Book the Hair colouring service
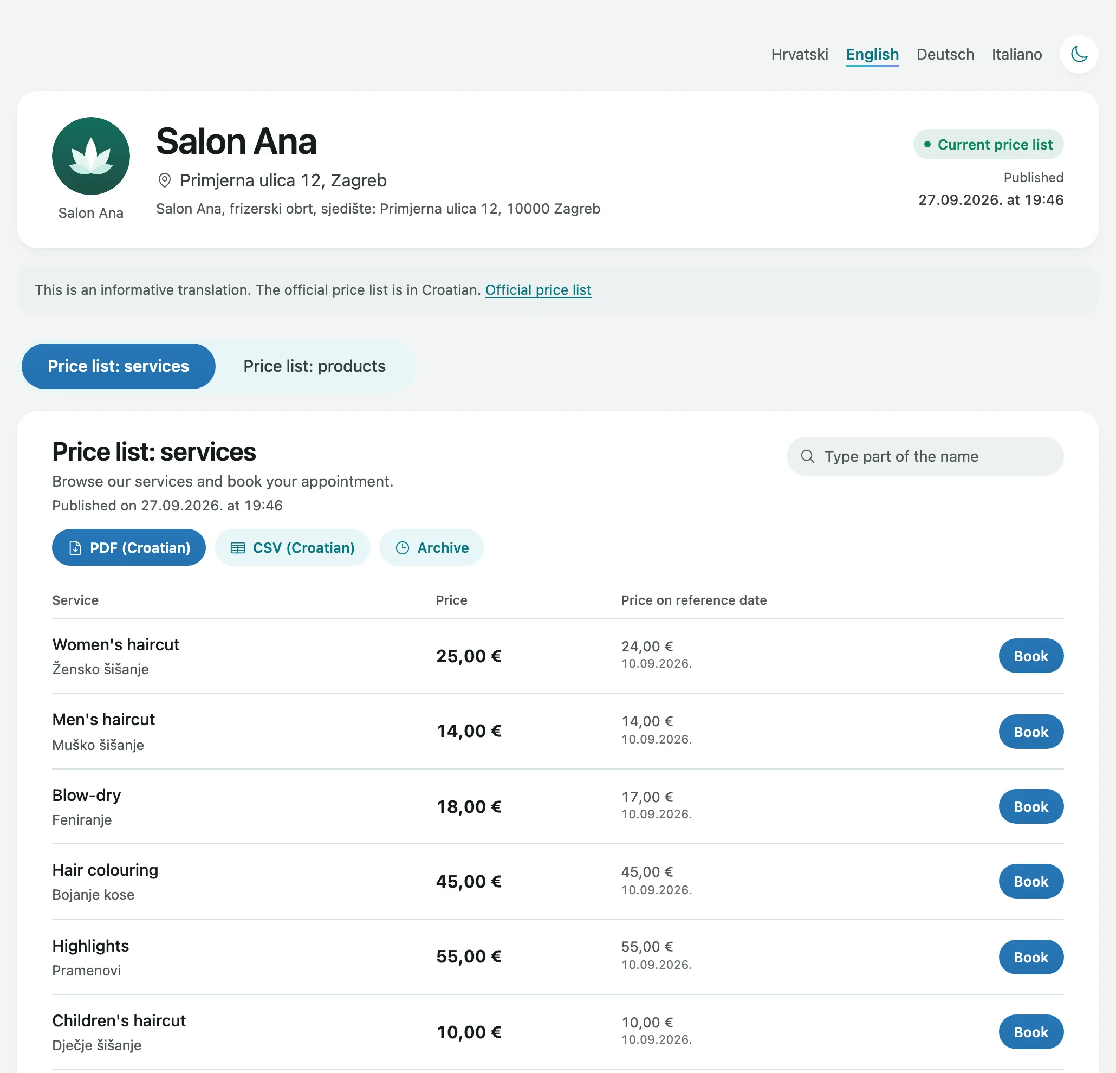This screenshot has height=1073, width=1116. [1030, 881]
